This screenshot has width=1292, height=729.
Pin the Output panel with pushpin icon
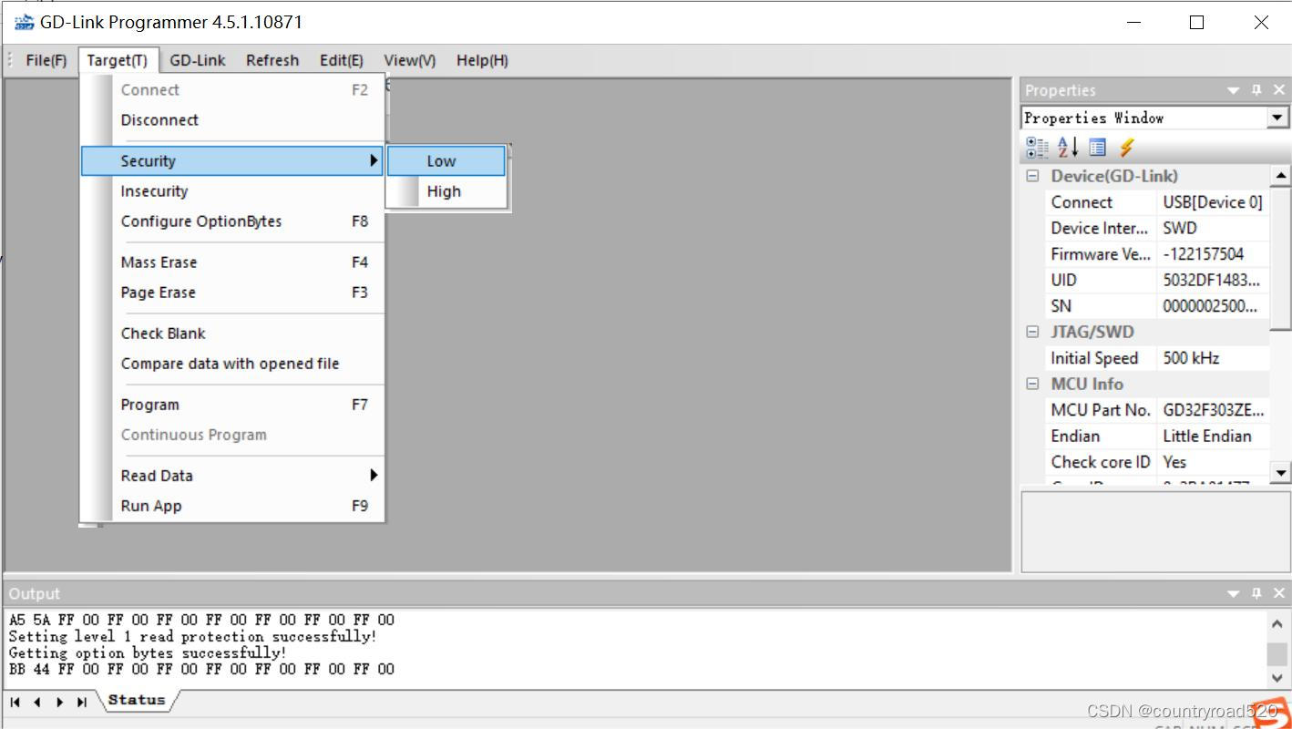coord(1256,593)
